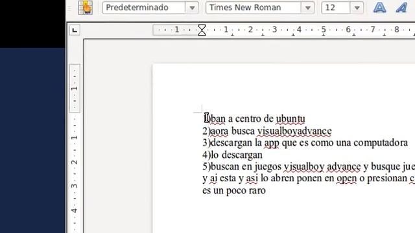The height and width of the screenshot is (233, 415).
Task: Click the left indent hourglass marker
Action: point(202,30)
